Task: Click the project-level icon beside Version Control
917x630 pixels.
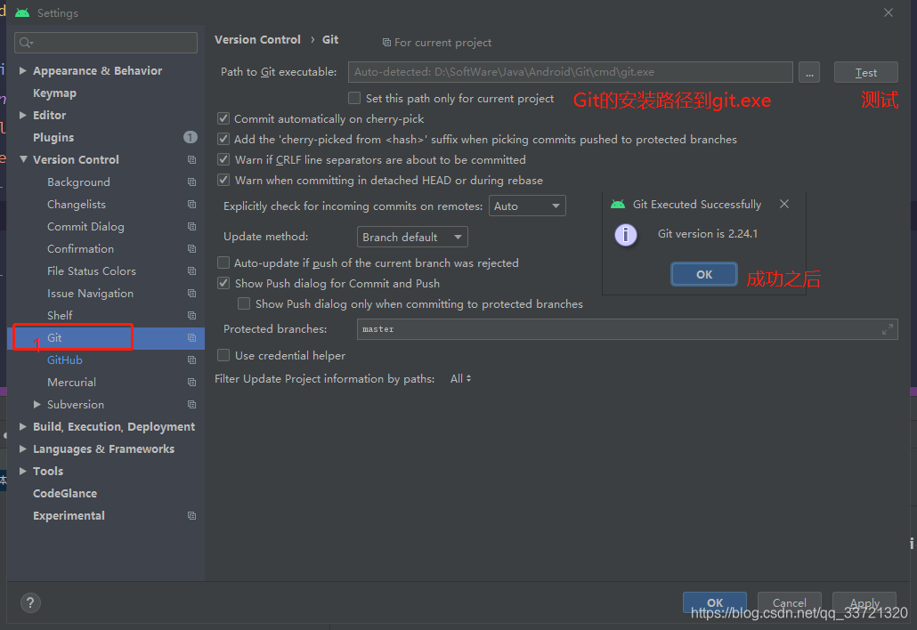Action: coord(191,159)
